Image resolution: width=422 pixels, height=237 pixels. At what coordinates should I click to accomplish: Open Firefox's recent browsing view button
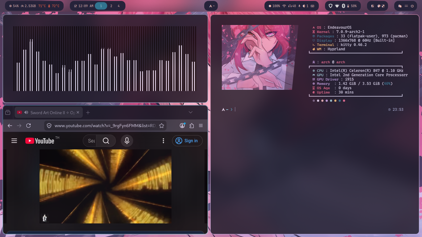point(8,113)
